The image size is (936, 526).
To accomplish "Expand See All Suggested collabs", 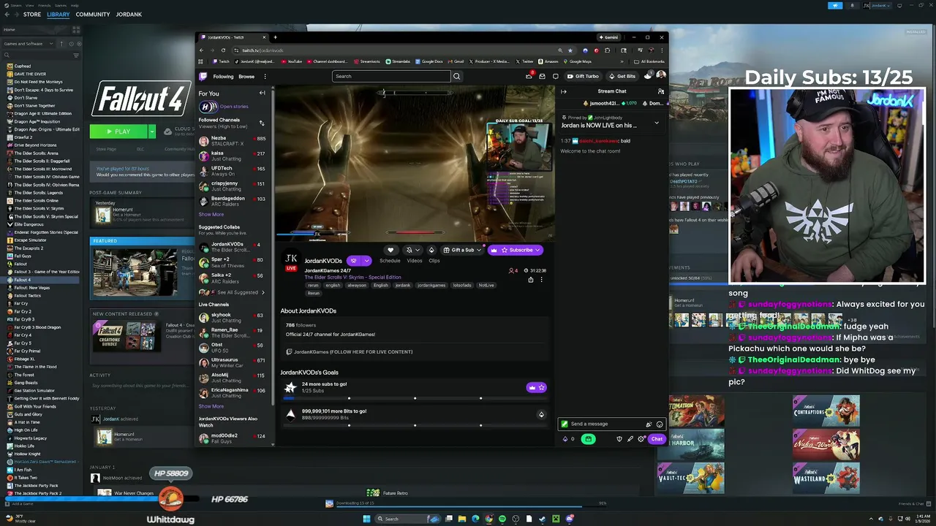I will (x=241, y=292).
